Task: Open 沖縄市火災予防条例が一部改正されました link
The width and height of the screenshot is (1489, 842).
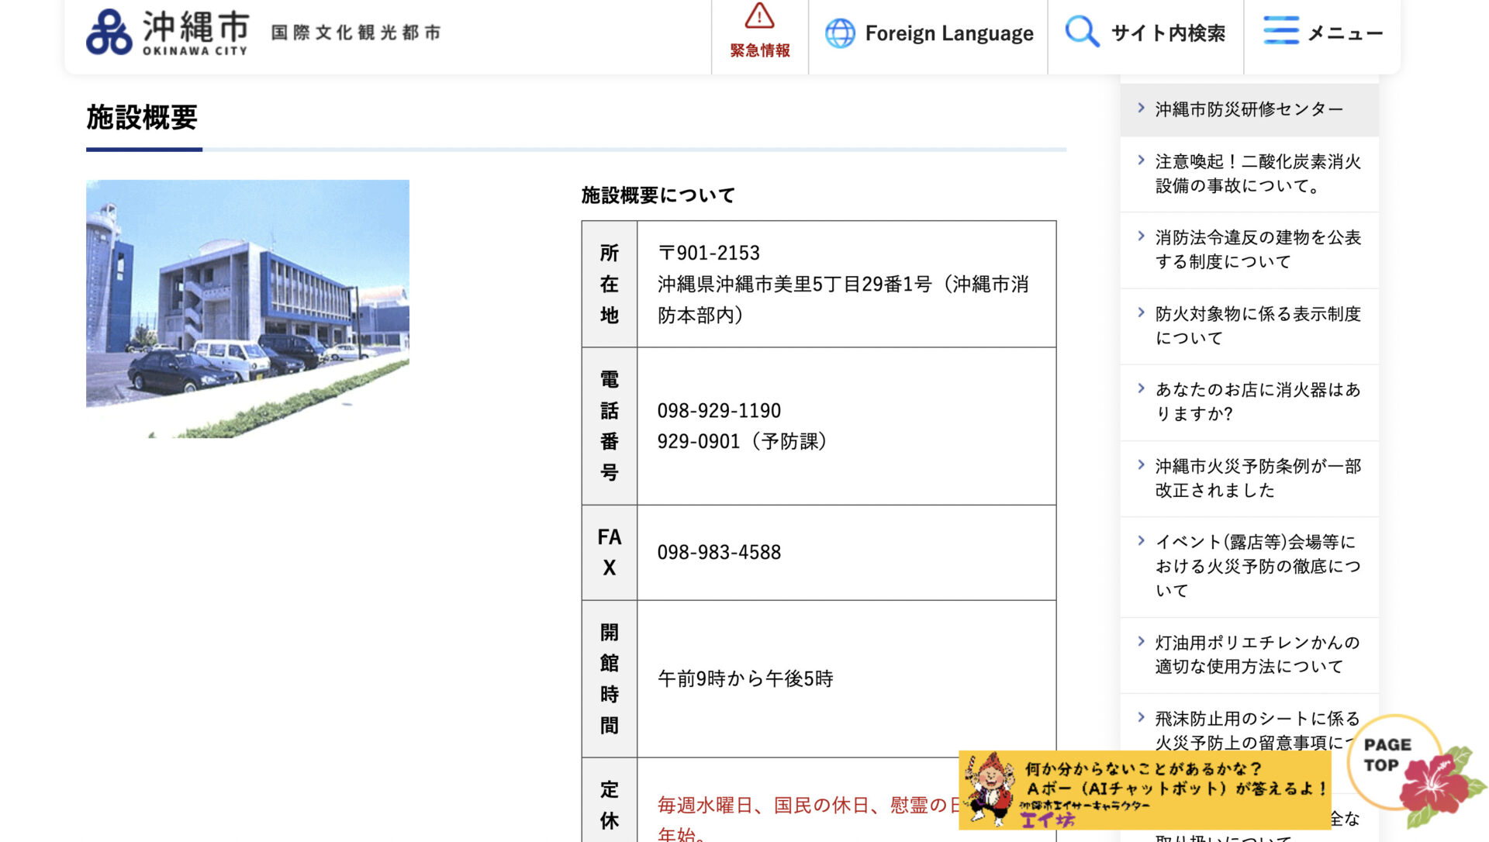Action: (1257, 478)
